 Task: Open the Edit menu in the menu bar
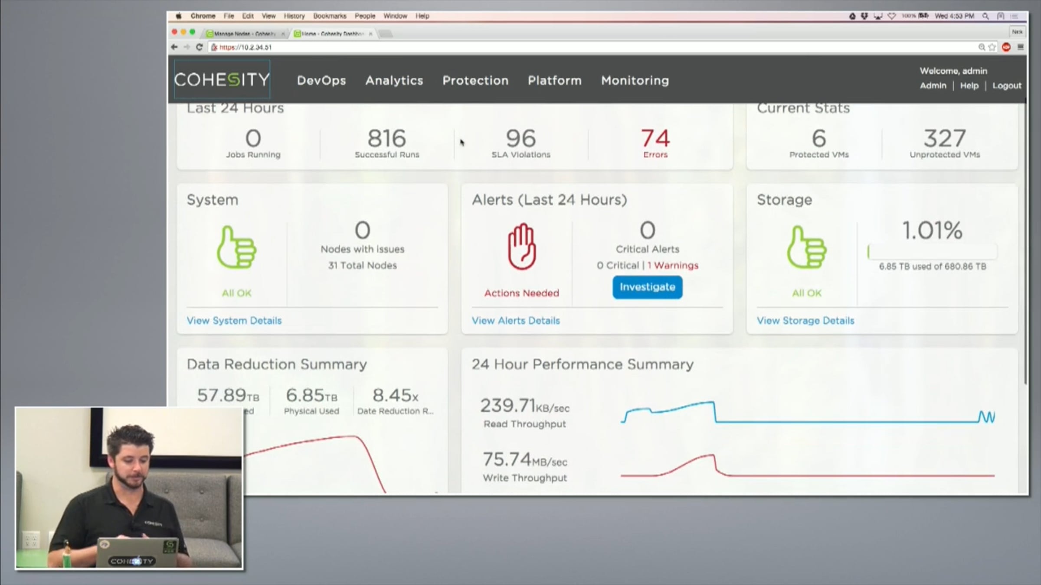tap(248, 16)
